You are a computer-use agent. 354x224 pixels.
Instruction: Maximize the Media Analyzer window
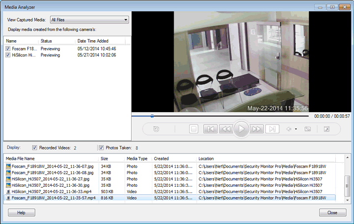(x=332, y=7)
